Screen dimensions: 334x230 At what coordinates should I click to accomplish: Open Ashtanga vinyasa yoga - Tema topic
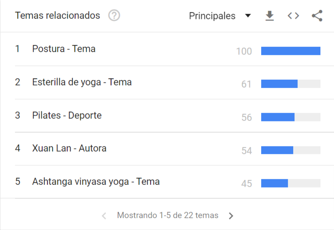pos(96,182)
